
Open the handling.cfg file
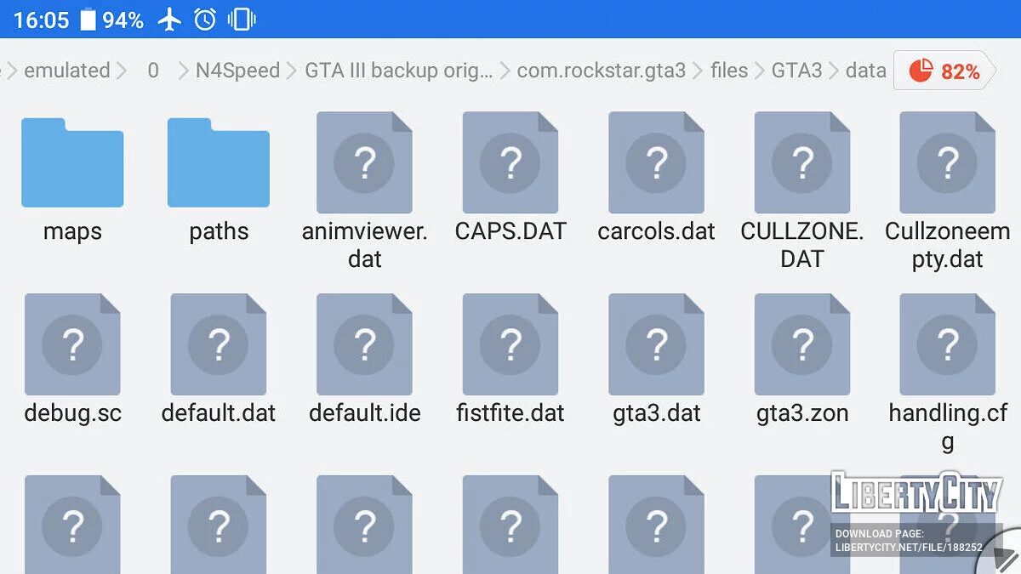tap(947, 345)
